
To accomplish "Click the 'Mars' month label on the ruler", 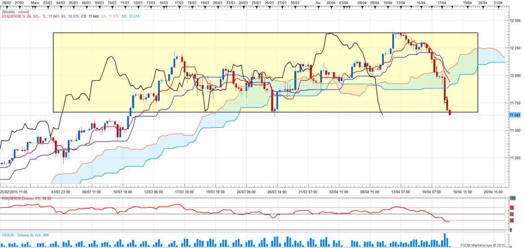I will point(34,2).
